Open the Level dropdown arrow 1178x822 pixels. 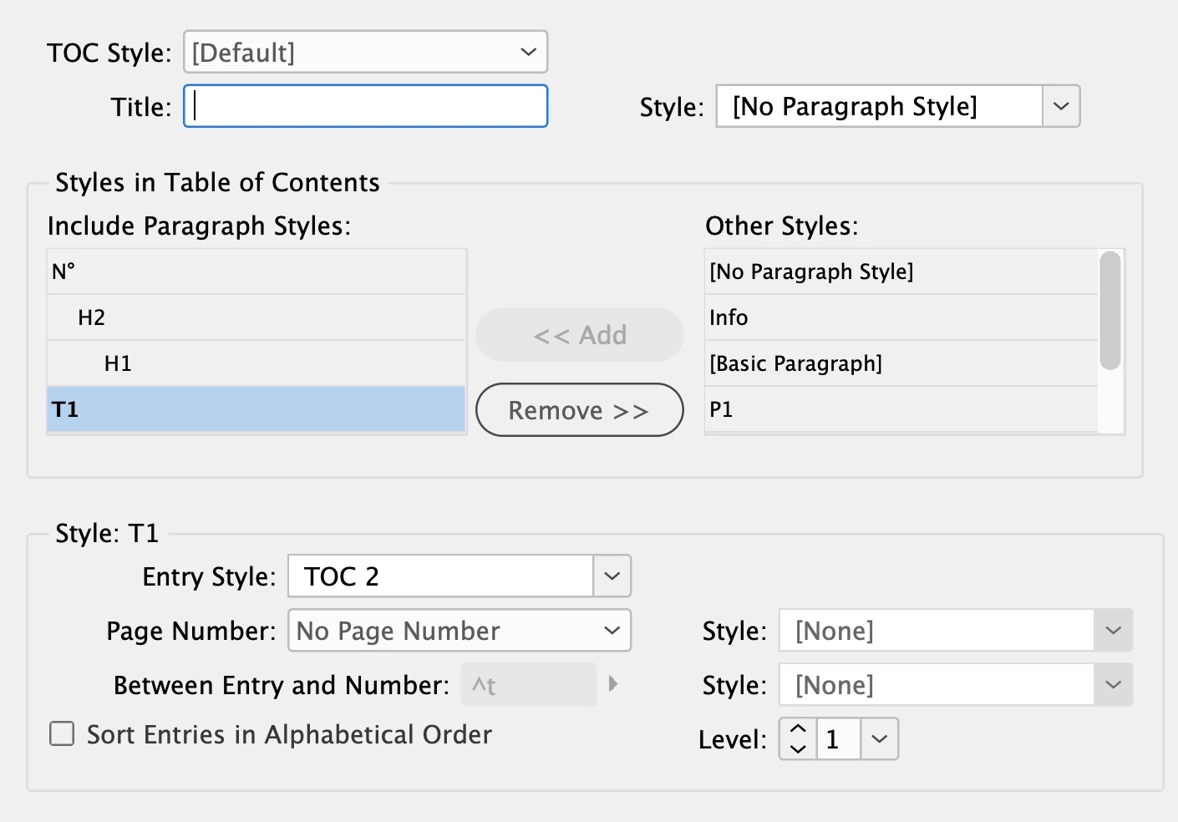coord(879,739)
